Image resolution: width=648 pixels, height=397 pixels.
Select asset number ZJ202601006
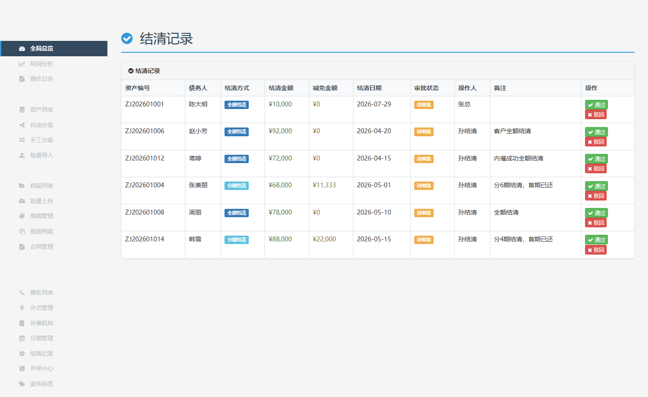[145, 131]
